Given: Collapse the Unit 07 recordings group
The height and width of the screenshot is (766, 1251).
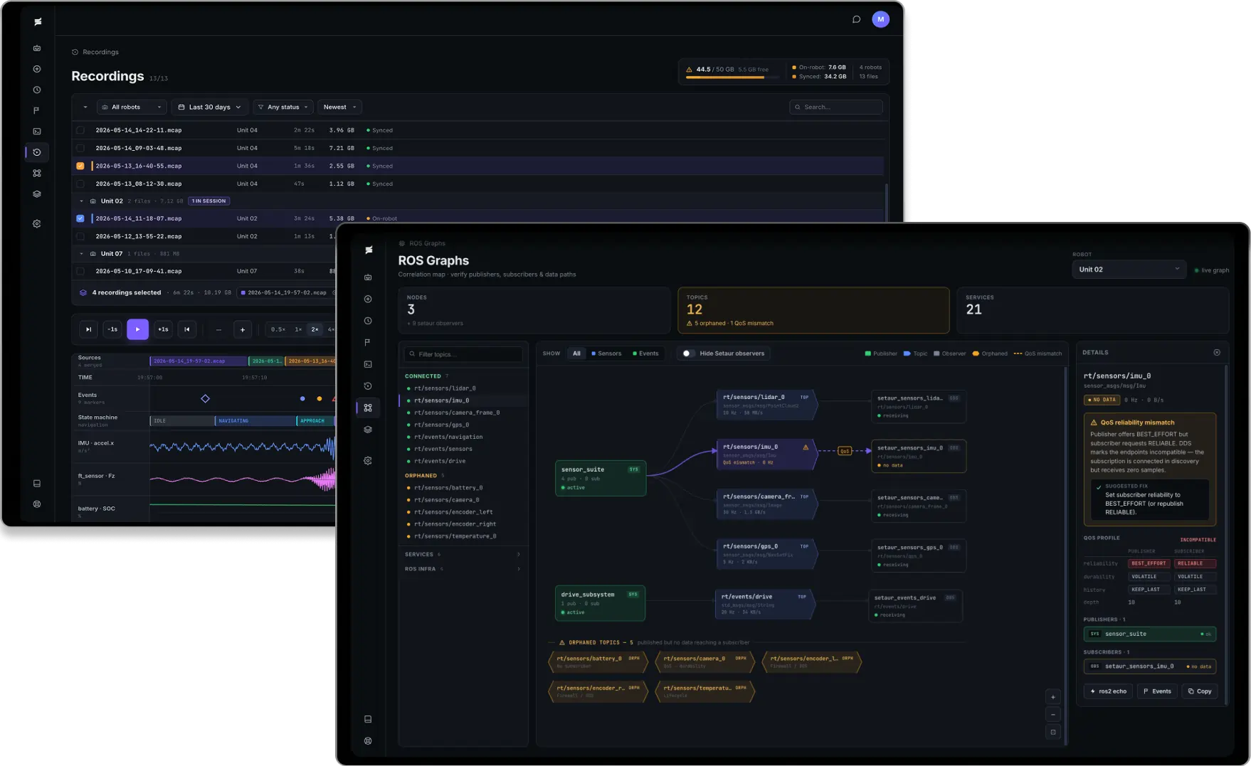Looking at the screenshot, I should coord(81,254).
